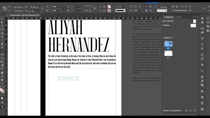Click flip horizontal icon
Viewport: 210px width, 118px height.
pos(86,10)
